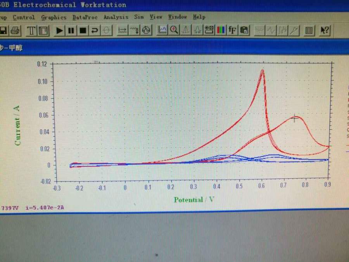Viewport: 349px width, 262px height.
Task: Click the "0.12" value on the current axis
Action: [42, 64]
